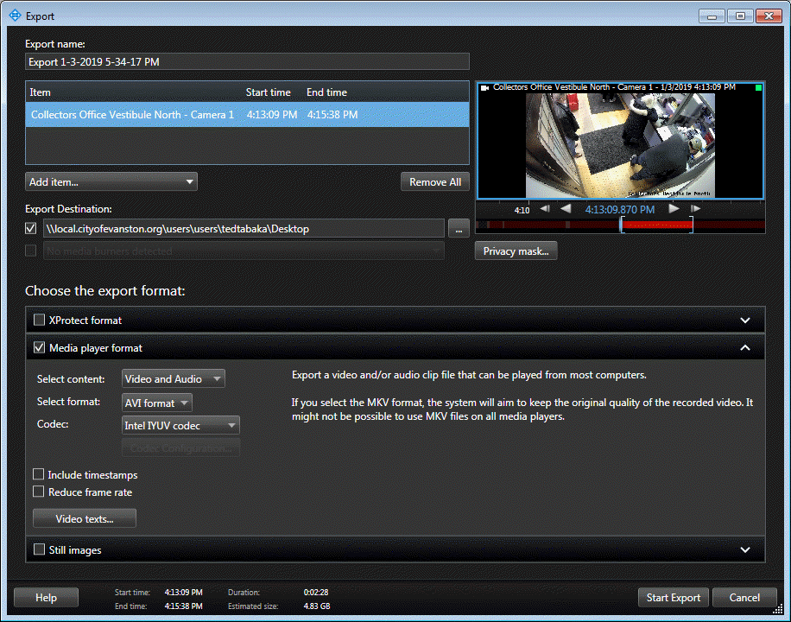Uncheck the Media player format checkbox

[x=39, y=346]
